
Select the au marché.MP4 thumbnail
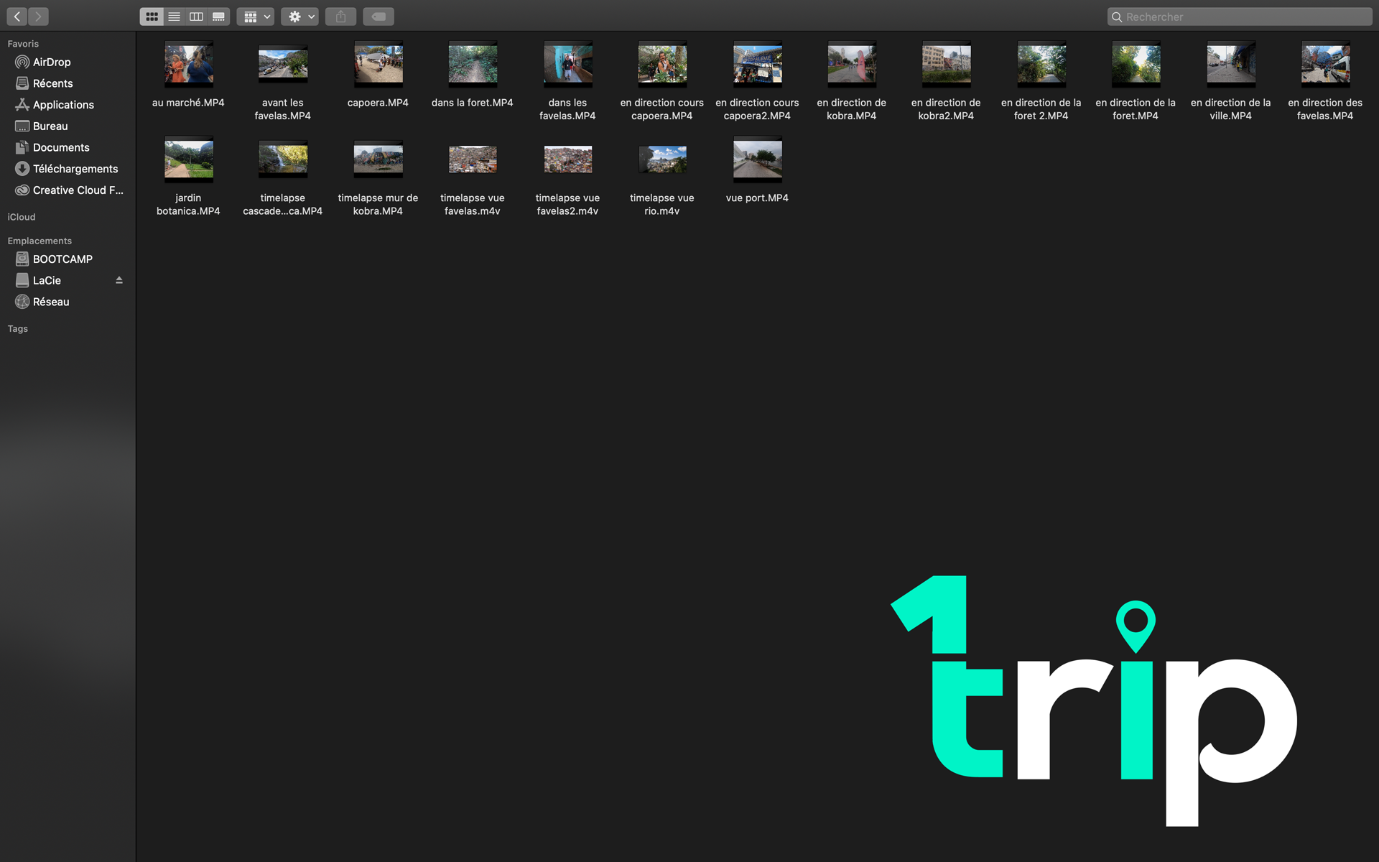[x=188, y=63]
